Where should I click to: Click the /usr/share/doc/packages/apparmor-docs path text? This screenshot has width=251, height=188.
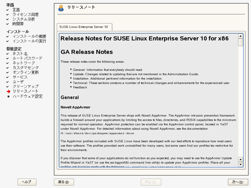pos(99,133)
